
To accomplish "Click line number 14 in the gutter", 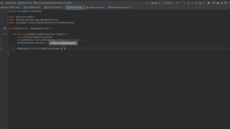I will 1,49.
